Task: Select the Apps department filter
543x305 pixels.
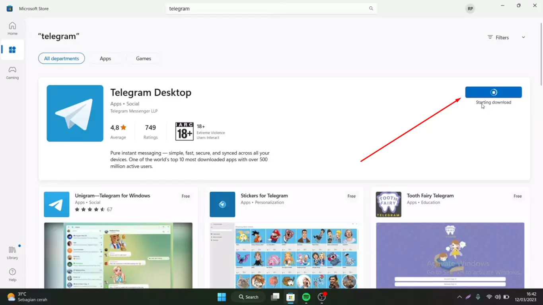Action: click(x=105, y=58)
